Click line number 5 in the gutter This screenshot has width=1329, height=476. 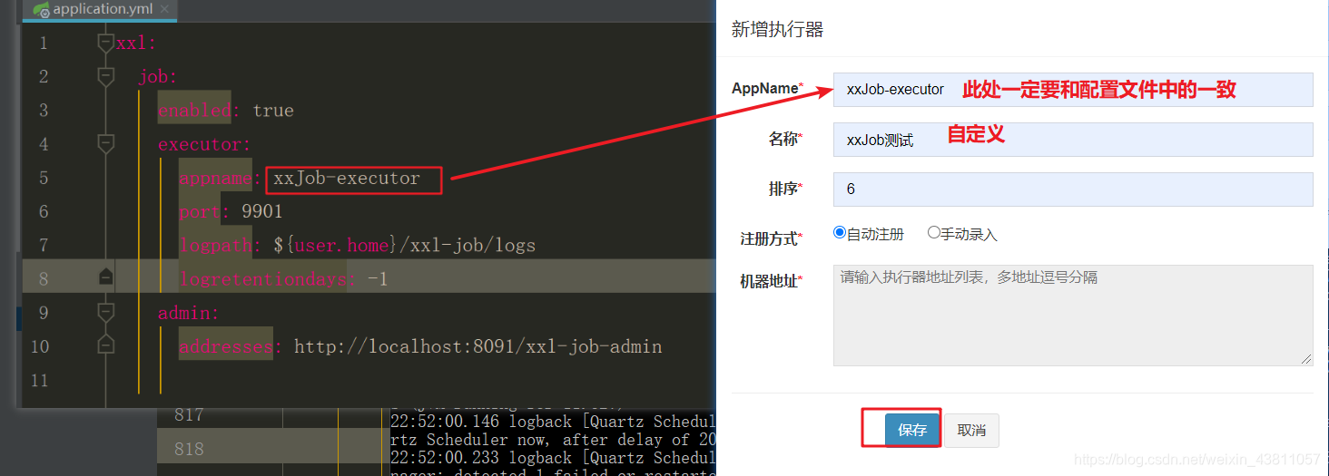44,179
